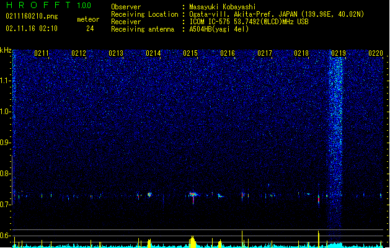Click the meteor count value 24

(90, 29)
